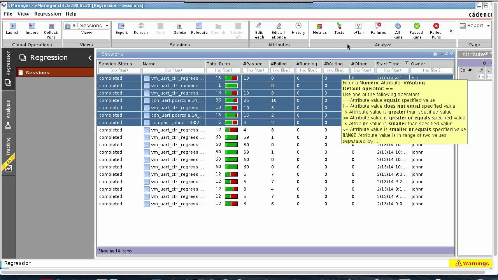Click the Collect Runs icon
Image resolution: width=498 pixels, height=280 pixels.
click(51, 31)
